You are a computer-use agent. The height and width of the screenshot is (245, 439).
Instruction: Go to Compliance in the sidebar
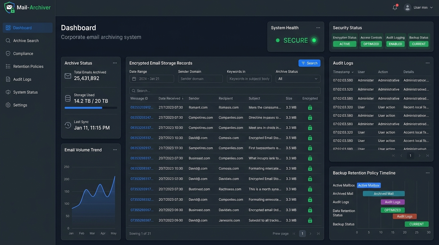(x=27, y=54)
